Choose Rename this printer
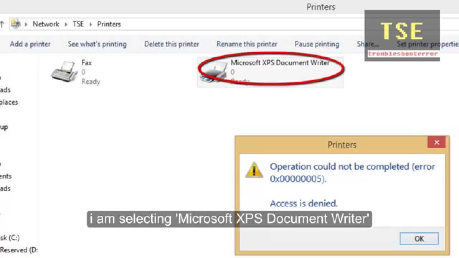 pyautogui.click(x=247, y=44)
